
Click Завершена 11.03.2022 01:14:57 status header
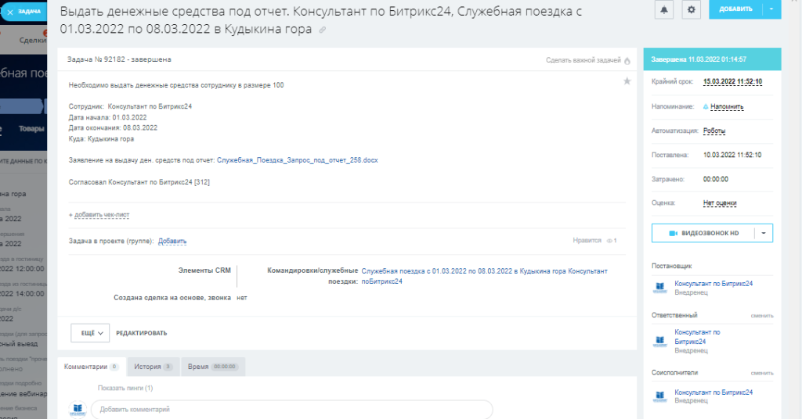712,59
